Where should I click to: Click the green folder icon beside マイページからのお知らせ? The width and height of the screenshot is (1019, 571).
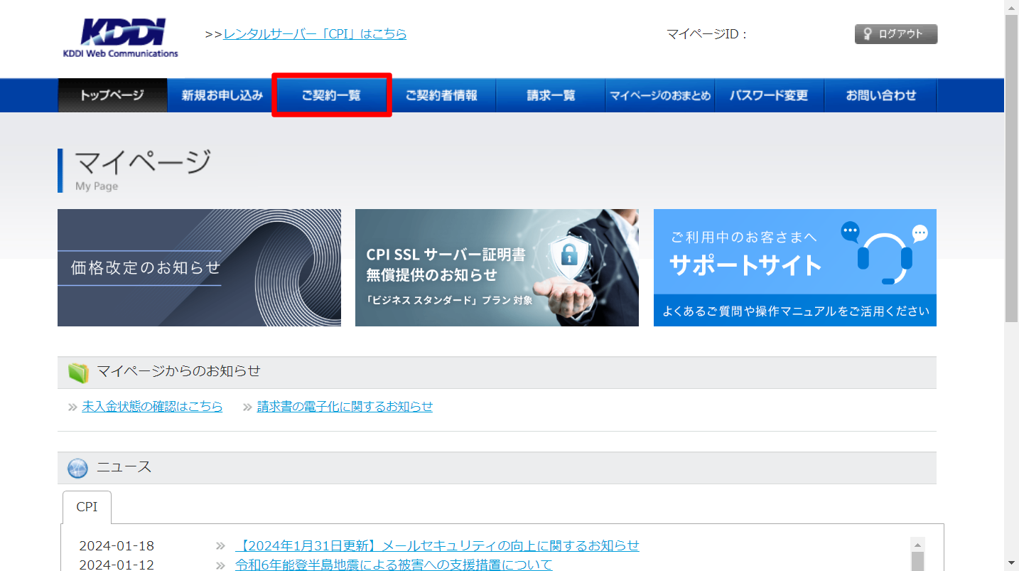click(x=77, y=372)
